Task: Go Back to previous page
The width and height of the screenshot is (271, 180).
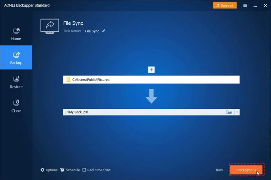Action: [x=220, y=170]
